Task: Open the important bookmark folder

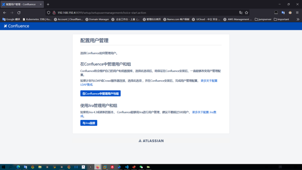Action: [281, 19]
